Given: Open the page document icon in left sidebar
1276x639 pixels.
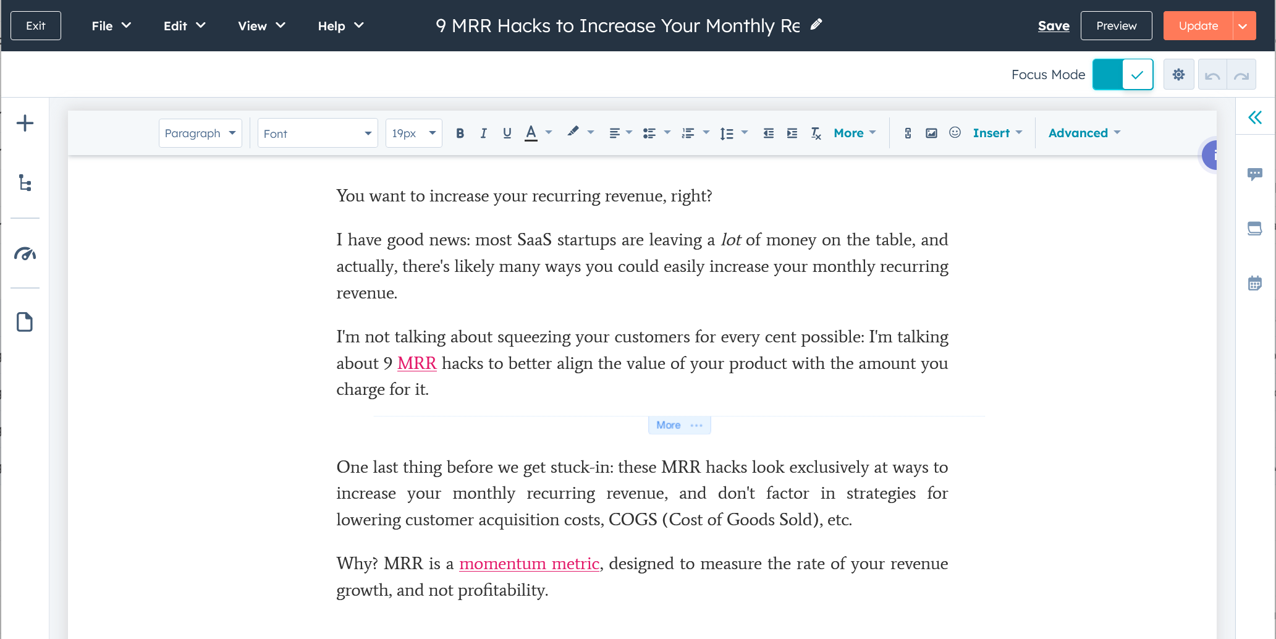Looking at the screenshot, I should [x=25, y=322].
